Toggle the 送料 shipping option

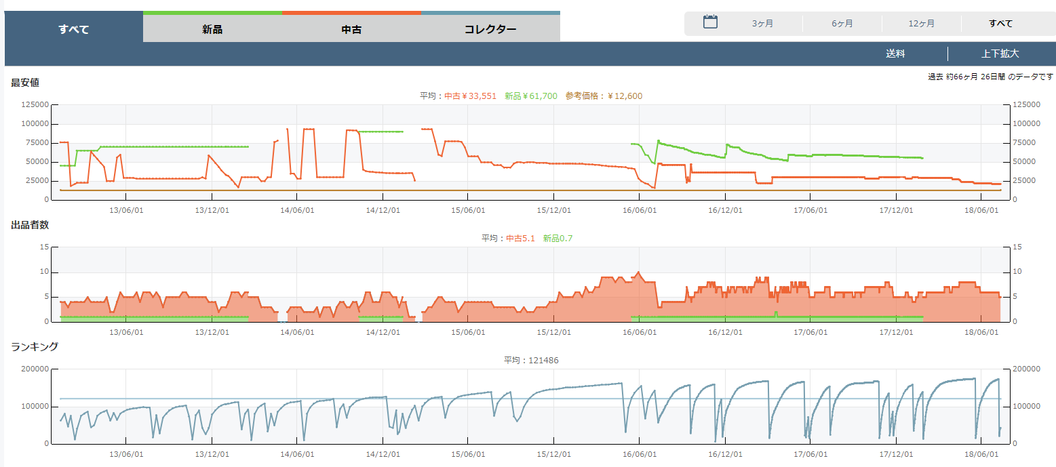tap(895, 54)
